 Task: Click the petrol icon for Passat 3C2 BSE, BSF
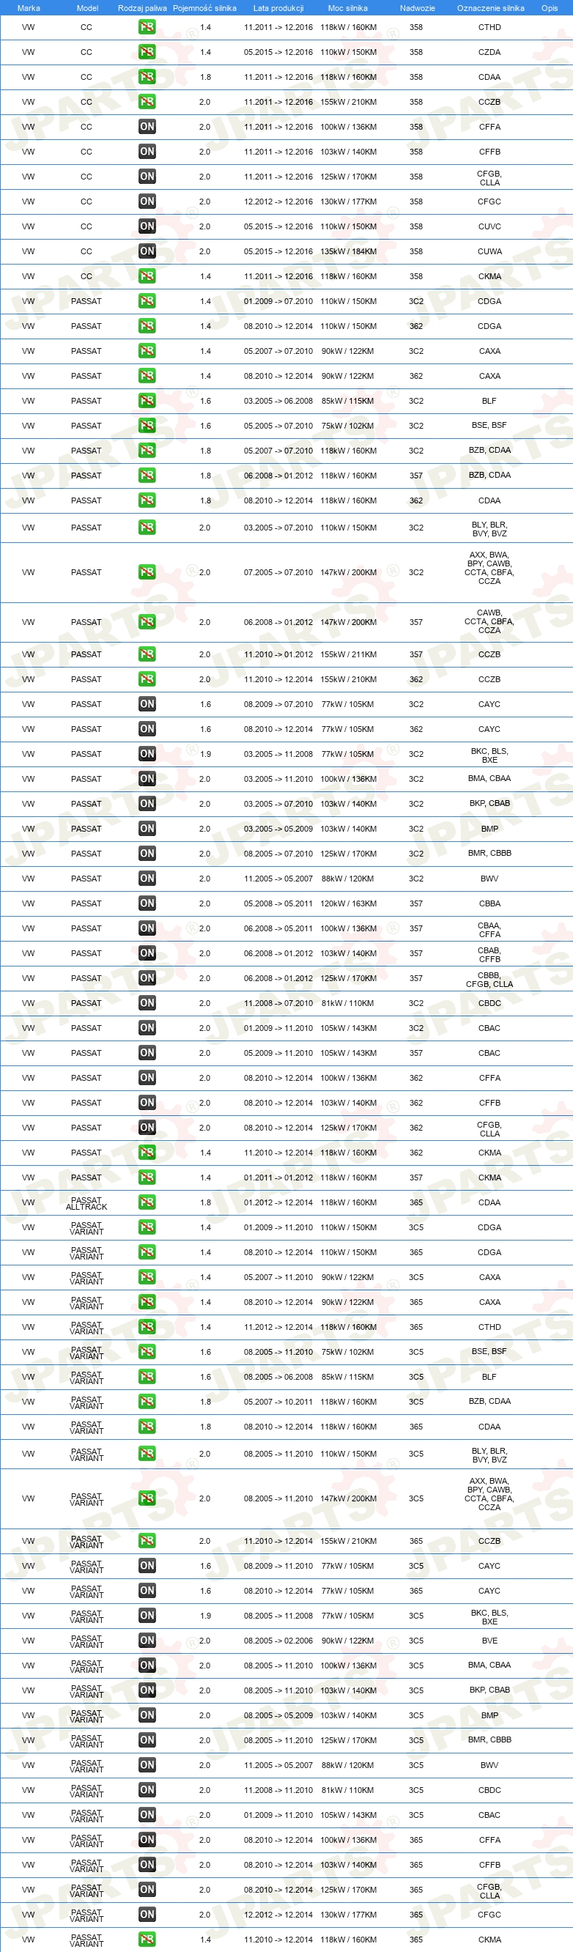click(x=147, y=426)
